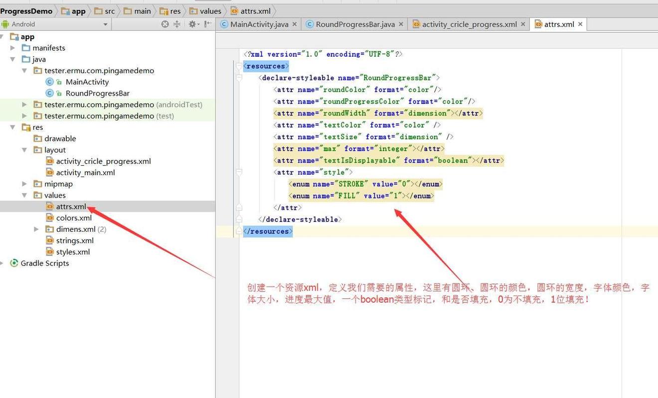658x398 pixels.
Task: Fold the resources tag in editor gutter
Action: (238, 66)
